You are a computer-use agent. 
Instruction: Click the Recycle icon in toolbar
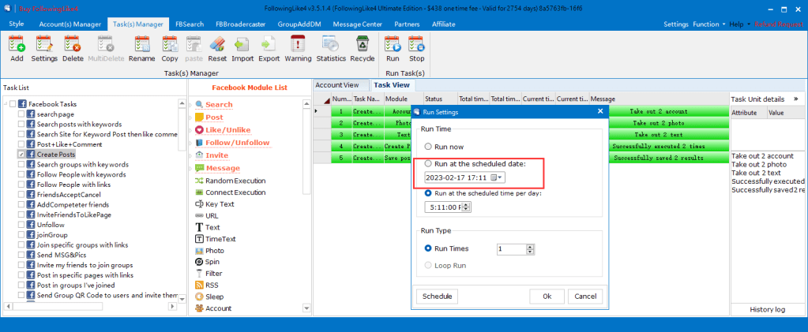coord(363,49)
